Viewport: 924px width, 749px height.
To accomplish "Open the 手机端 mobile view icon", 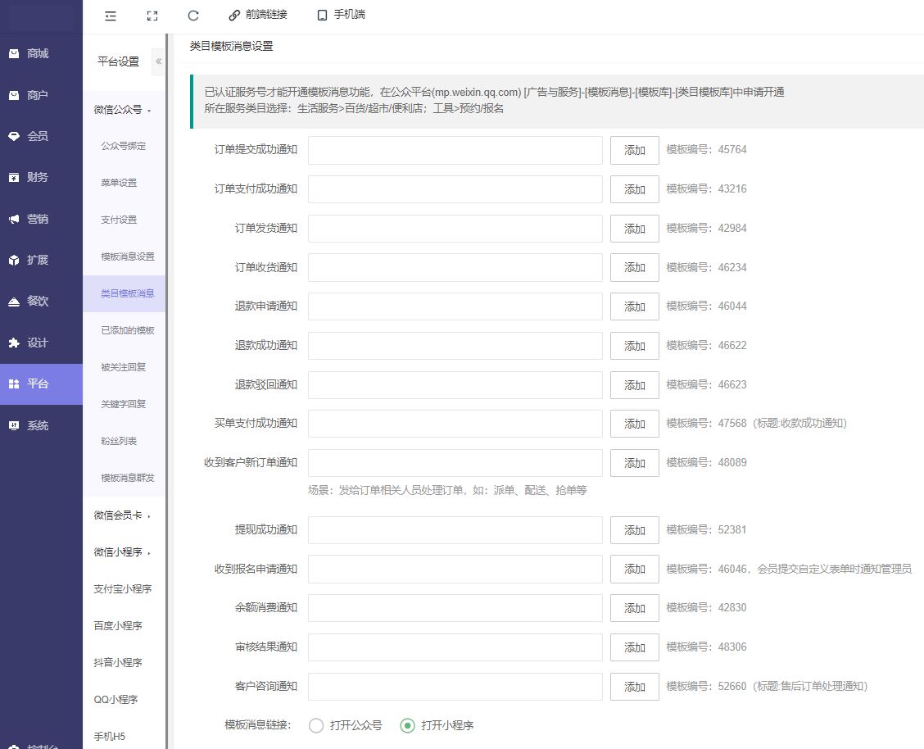I will pyautogui.click(x=322, y=15).
